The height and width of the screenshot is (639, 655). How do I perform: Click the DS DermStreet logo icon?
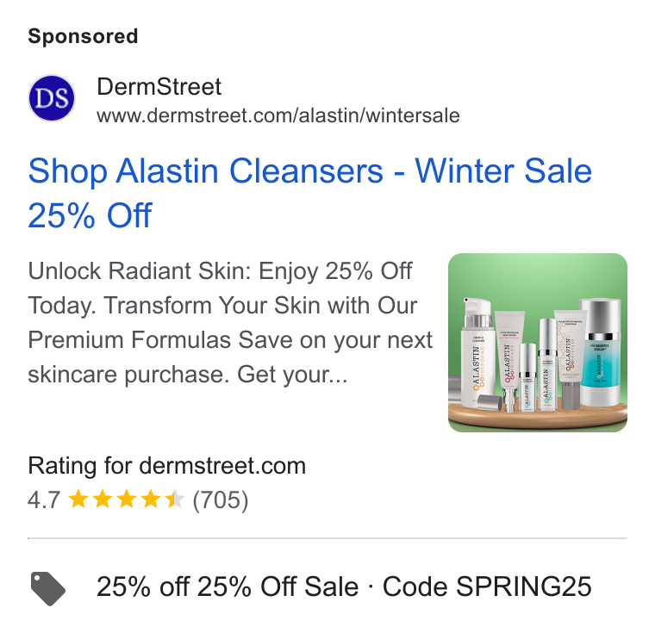[52, 98]
